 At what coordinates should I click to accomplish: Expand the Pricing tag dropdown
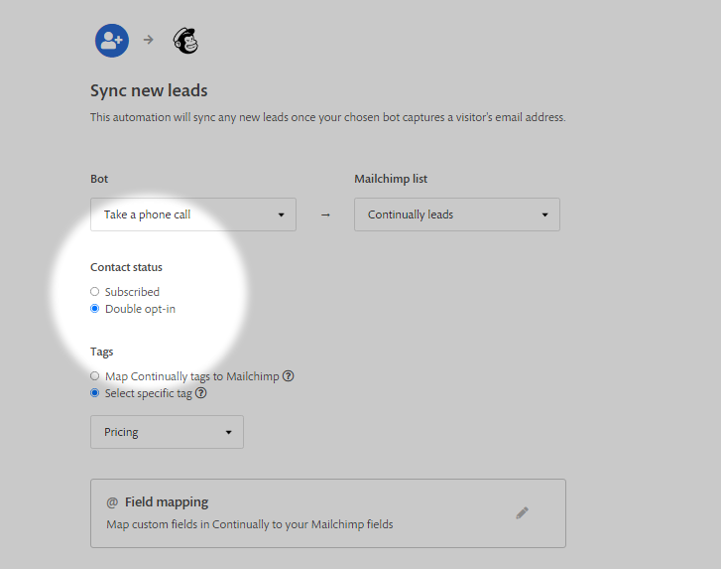[x=167, y=432]
